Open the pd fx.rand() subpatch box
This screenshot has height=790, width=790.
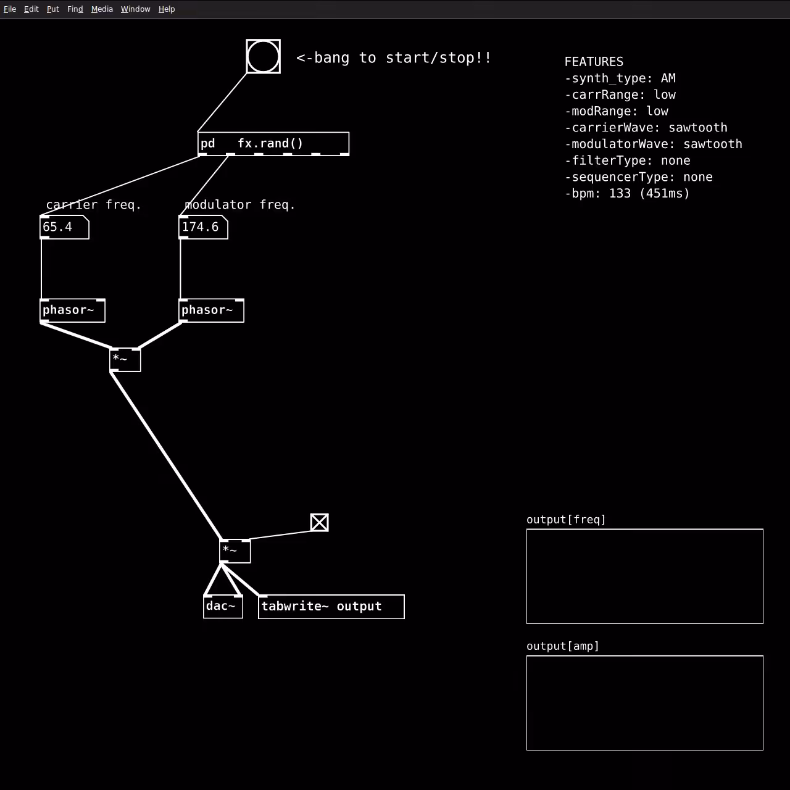pyautogui.click(x=273, y=144)
